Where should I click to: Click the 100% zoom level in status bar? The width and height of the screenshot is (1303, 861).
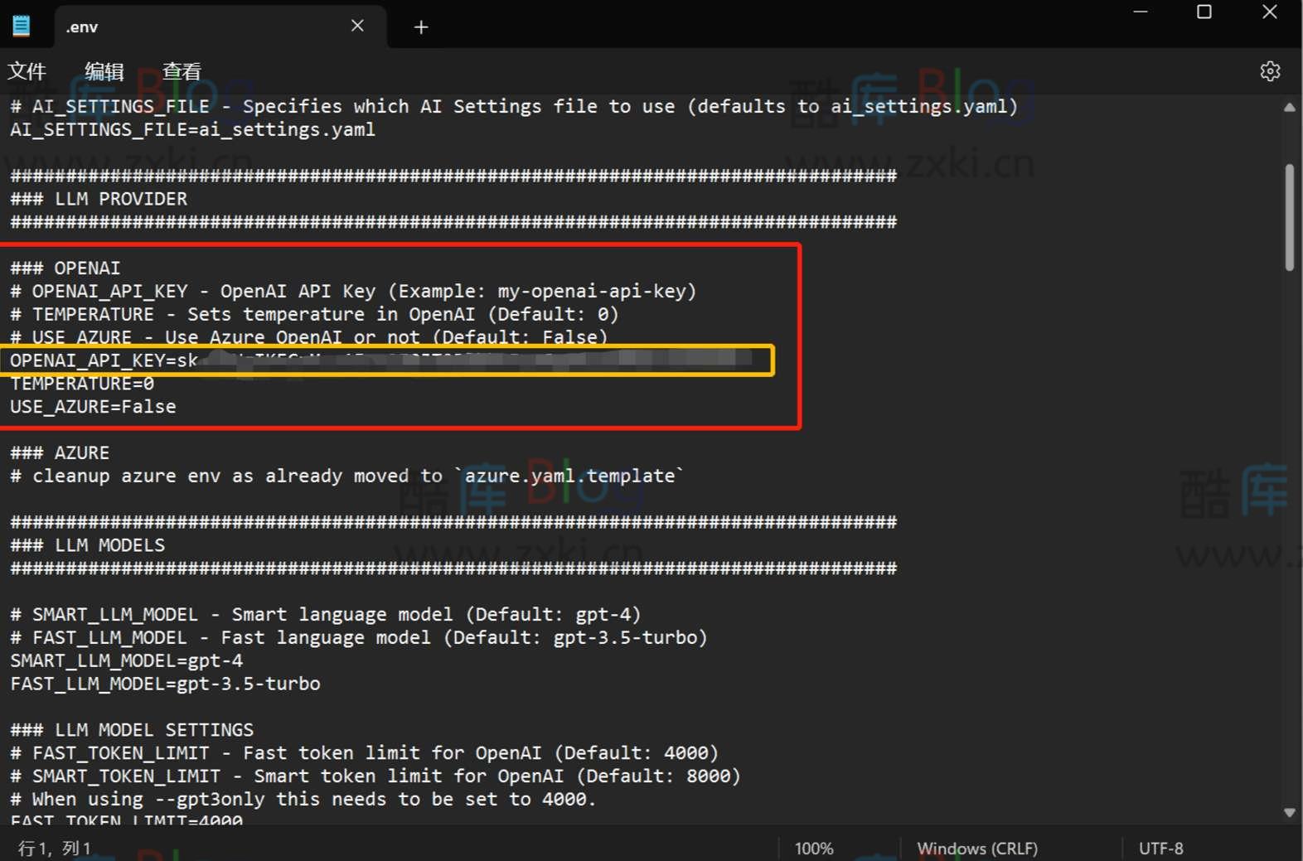814,849
